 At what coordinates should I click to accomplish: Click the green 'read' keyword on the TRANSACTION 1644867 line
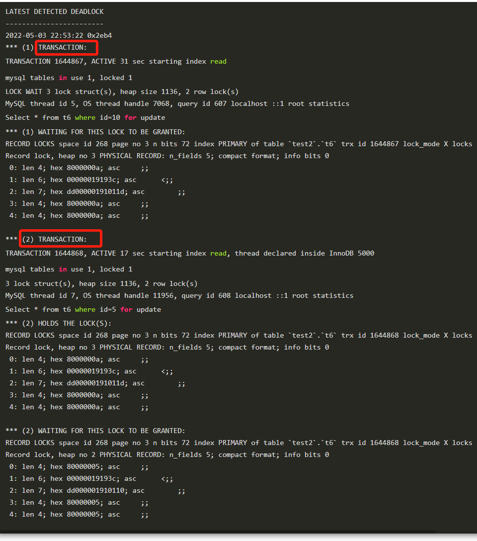(x=219, y=62)
